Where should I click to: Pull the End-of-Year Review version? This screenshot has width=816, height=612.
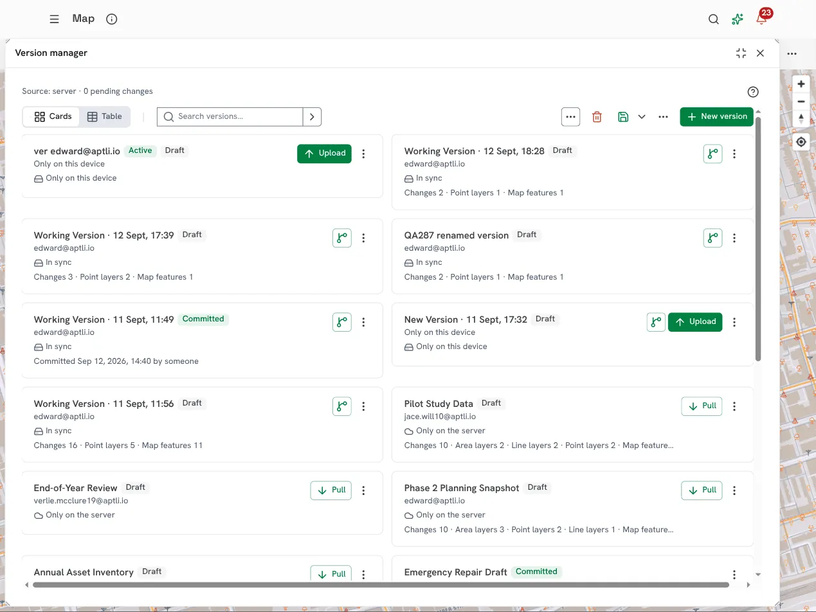pyautogui.click(x=331, y=491)
